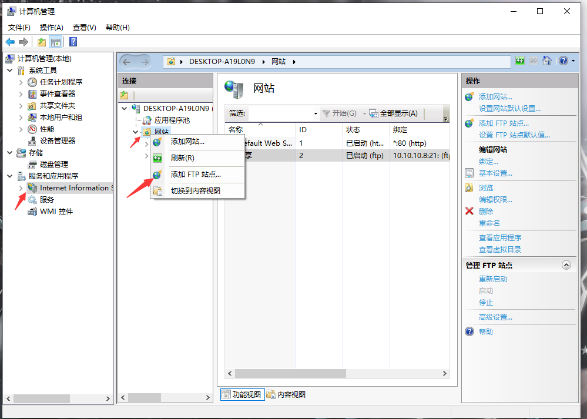Image resolution: width=587 pixels, height=419 pixels.
Task: Select 刷新(R) in the context menu
Action: coord(182,158)
